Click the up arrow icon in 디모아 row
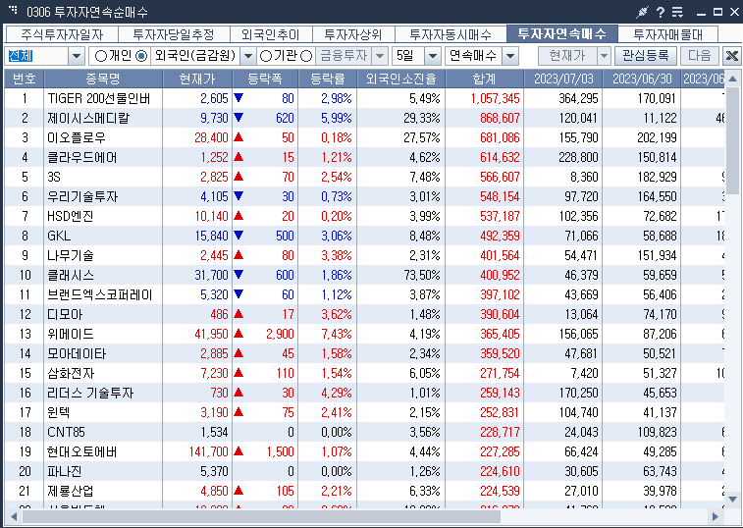743x528 pixels. tap(239, 314)
